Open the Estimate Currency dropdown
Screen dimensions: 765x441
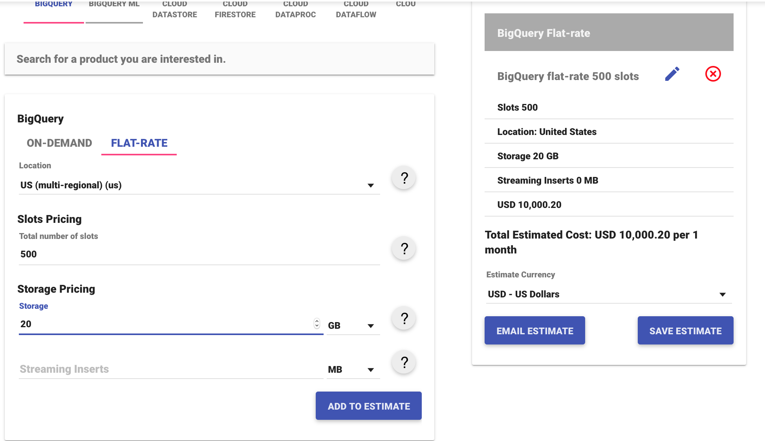coord(609,294)
